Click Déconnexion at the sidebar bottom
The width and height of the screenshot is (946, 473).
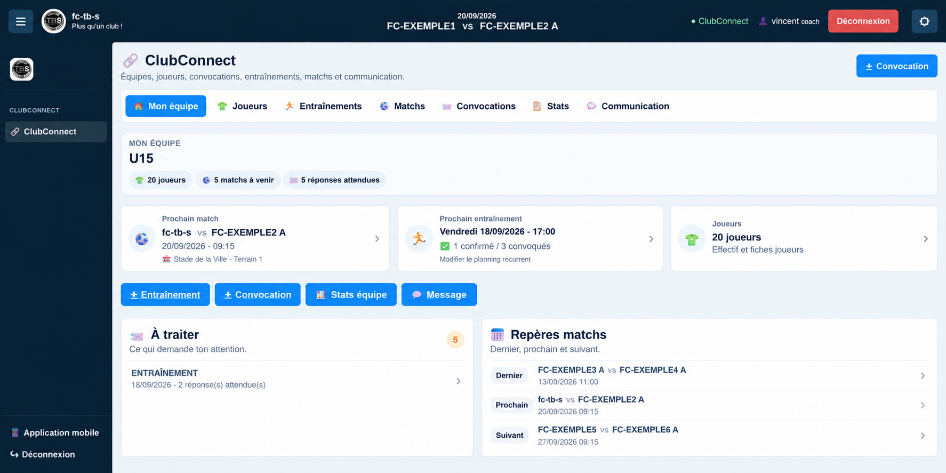coord(43,454)
